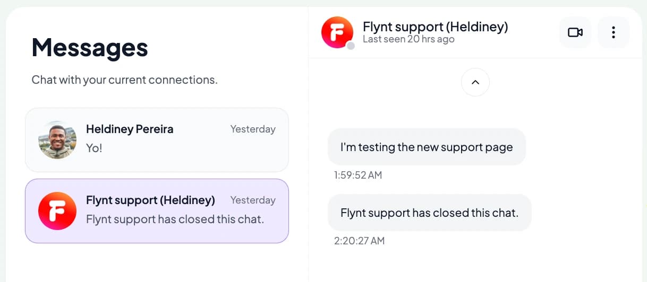Click Yesterday label on Heldiney Pereira chat
Screen dimensions: 647x282
[x=253, y=129]
